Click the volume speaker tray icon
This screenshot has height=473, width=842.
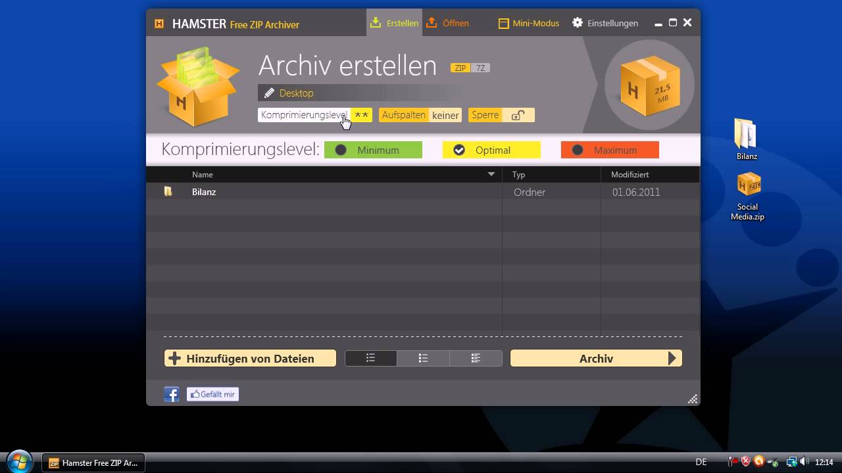pos(805,462)
